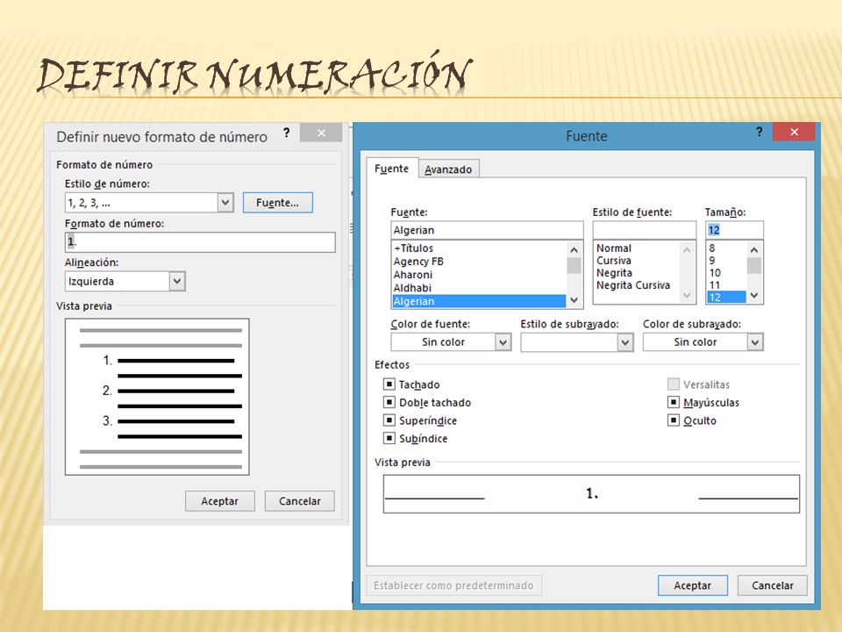Screen dimensions: 842x632
Task: Click Cancelar in Definir nuevo formato dialog
Action: click(x=300, y=501)
